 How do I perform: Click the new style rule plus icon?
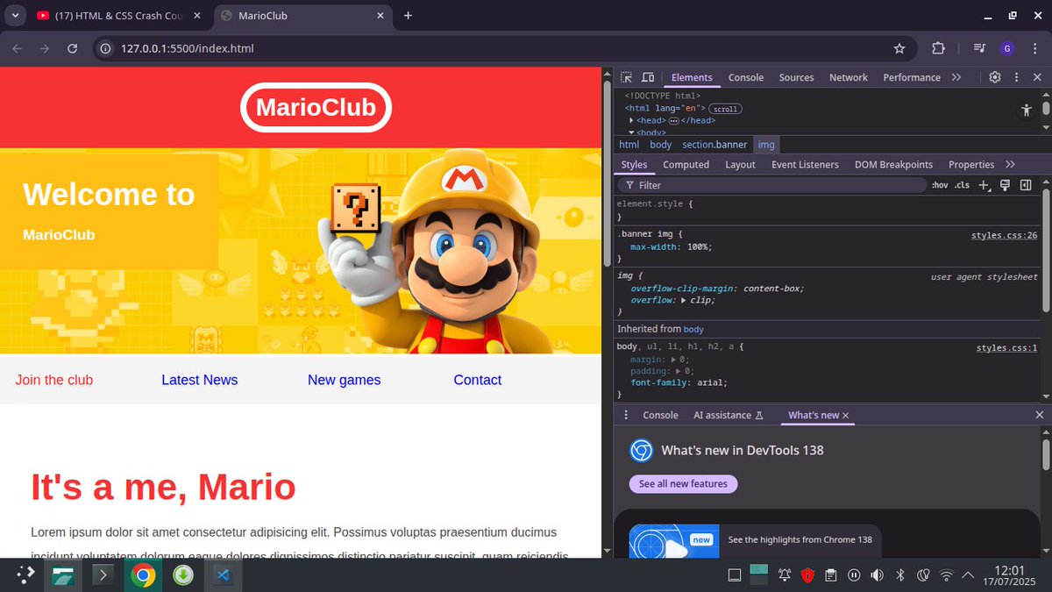click(x=984, y=185)
